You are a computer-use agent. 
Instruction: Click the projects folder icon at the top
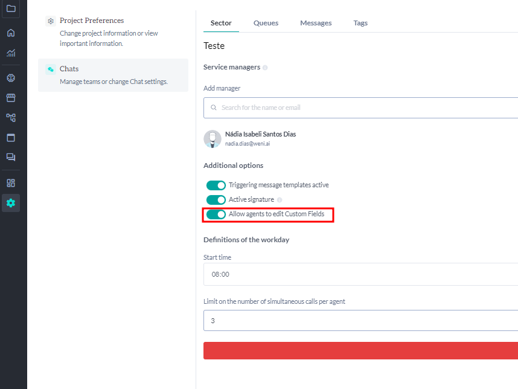tap(10, 9)
